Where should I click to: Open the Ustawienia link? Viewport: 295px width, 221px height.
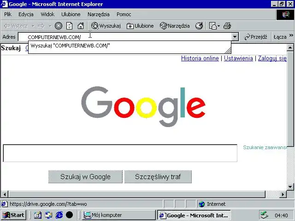(x=238, y=58)
